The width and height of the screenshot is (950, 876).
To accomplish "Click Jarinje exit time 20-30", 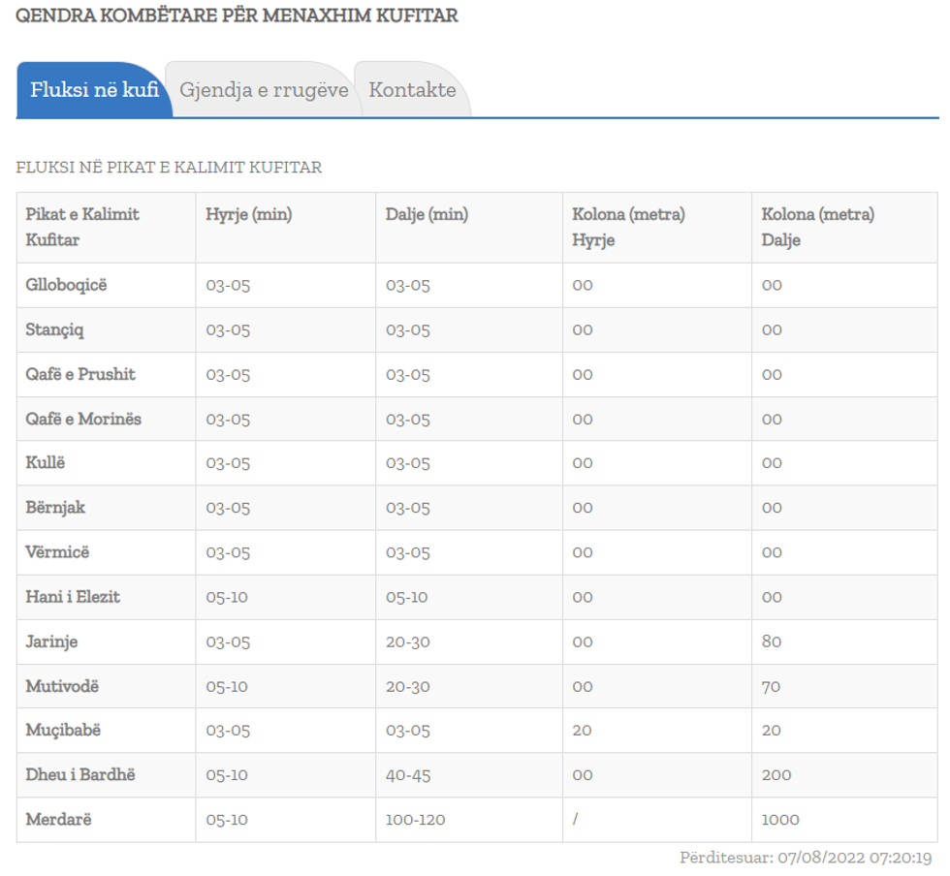I will pos(407,641).
